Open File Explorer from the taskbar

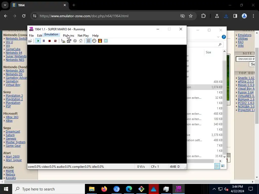coord(92,189)
